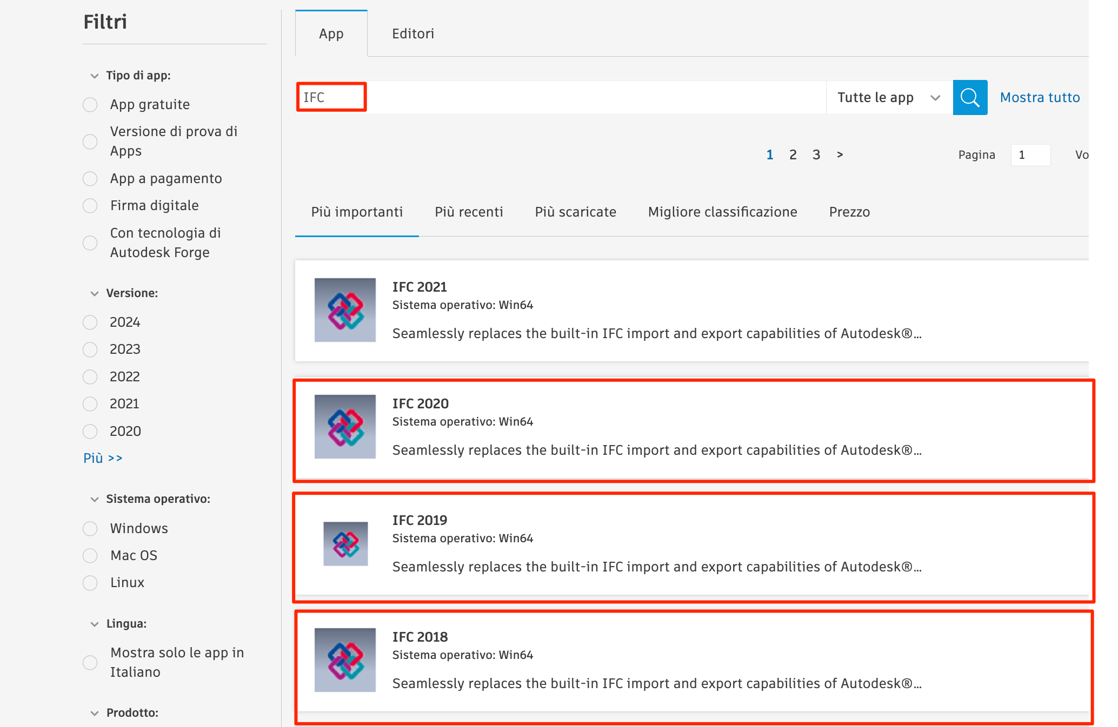Go to results page 2
The height and width of the screenshot is (727, 1118).
pyautogui.click(x=793, y=155)
